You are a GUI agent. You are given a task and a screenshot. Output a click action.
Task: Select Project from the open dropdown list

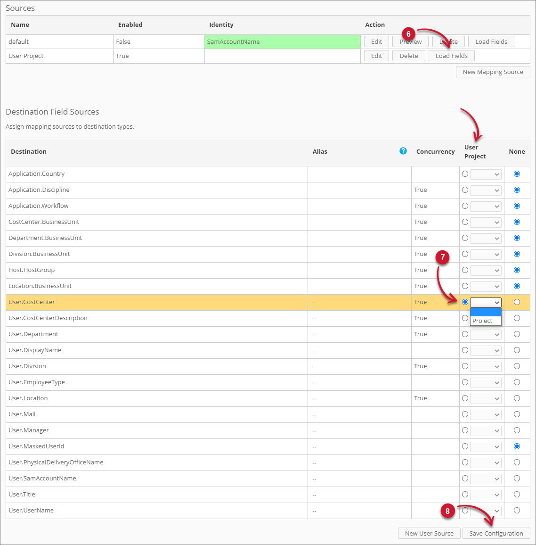(x=485, y=320)
